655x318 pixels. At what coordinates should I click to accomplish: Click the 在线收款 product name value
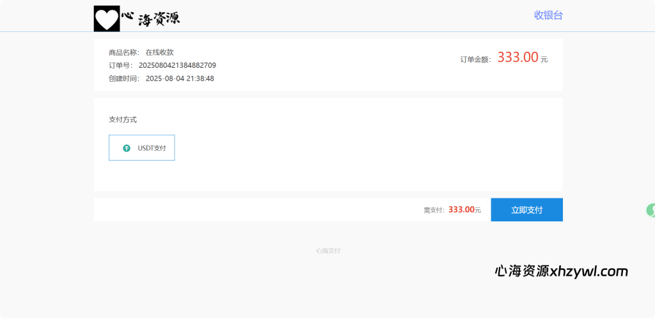click(x=159, y=52)
